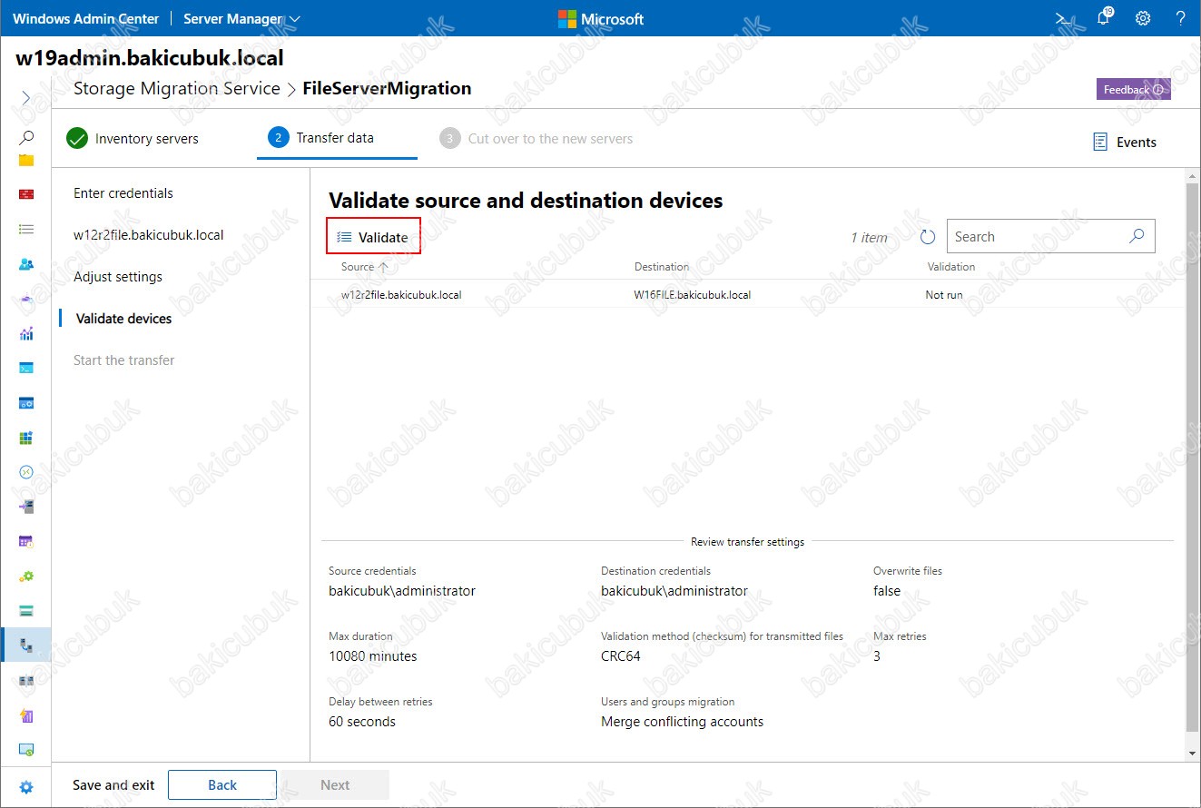Select the Validate devices page
This screenshot has width=1201, height=808.
coord(123,319)
